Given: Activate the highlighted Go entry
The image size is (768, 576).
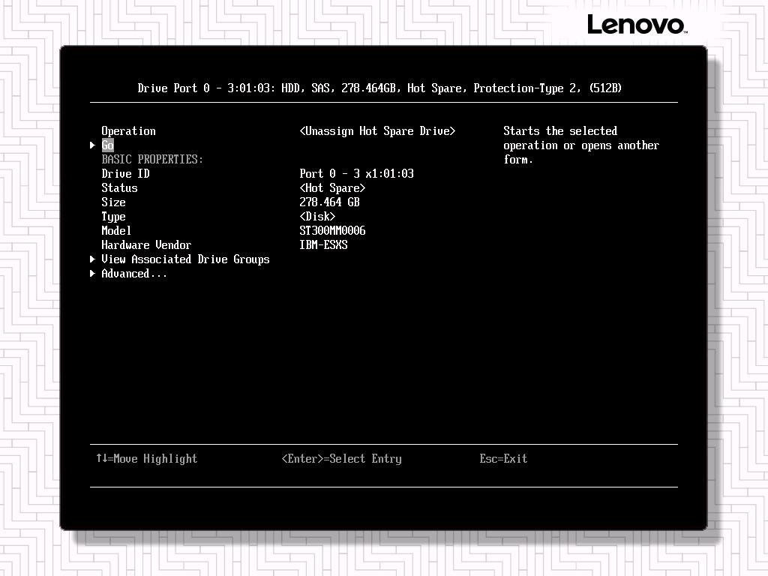Looking at the screenshot, I should 108,145.
